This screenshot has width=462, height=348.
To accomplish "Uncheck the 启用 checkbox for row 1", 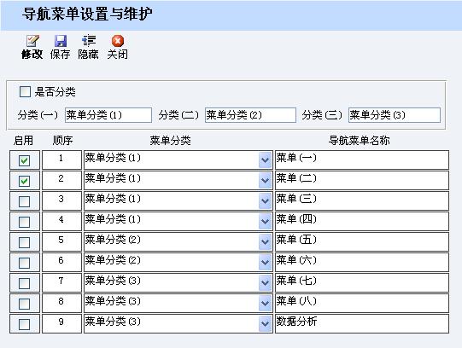I will point(24,160).
